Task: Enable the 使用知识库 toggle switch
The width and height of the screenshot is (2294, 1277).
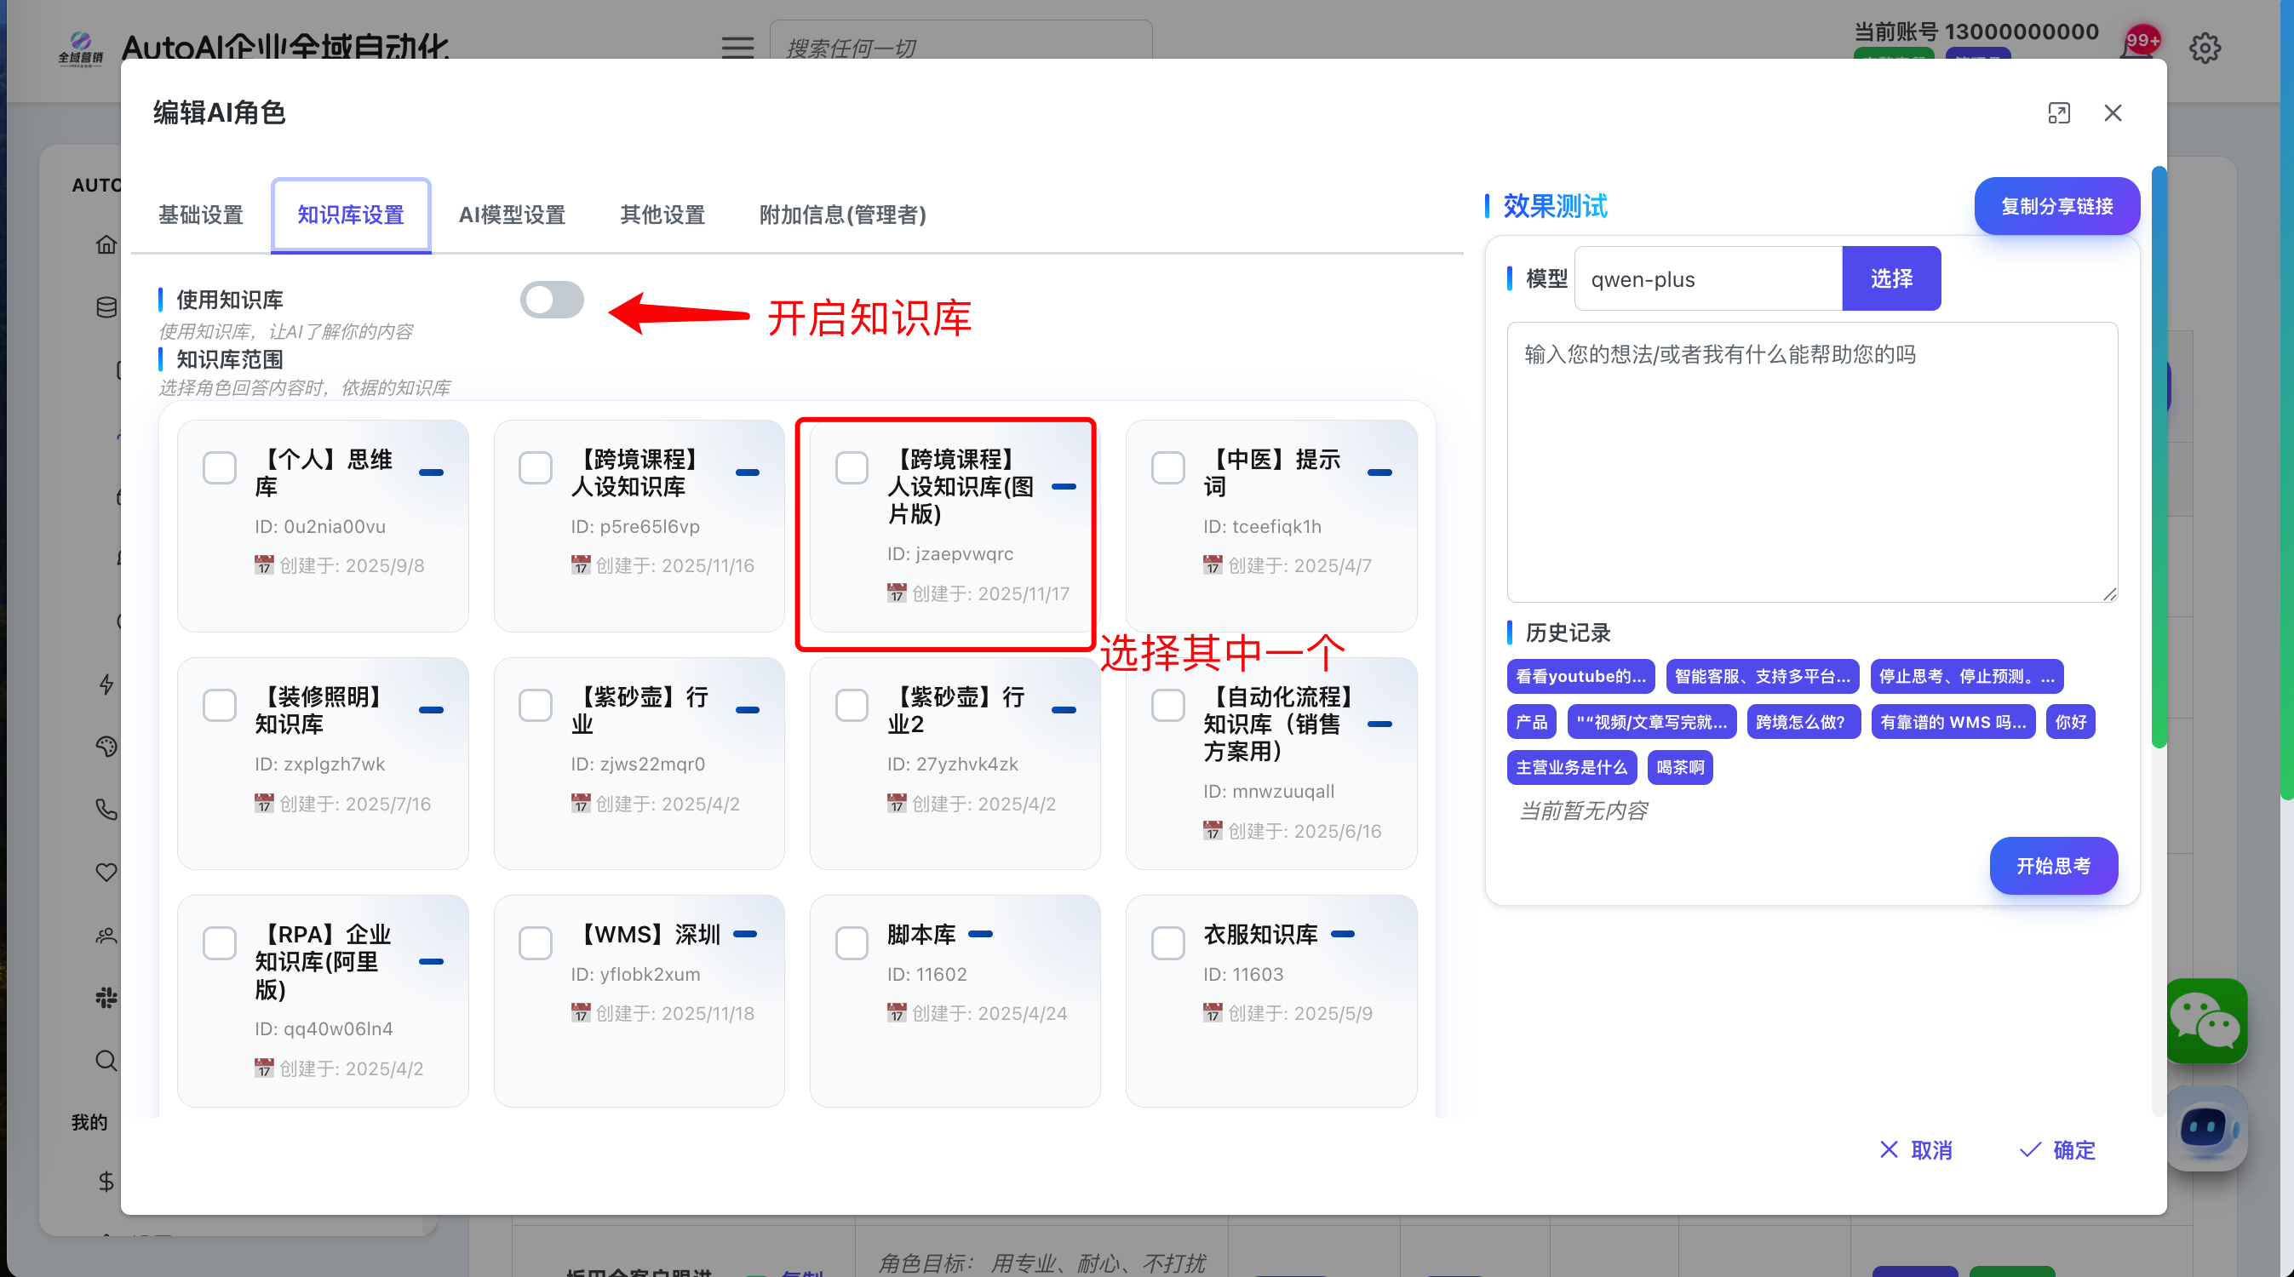Action: click(551, 301)
